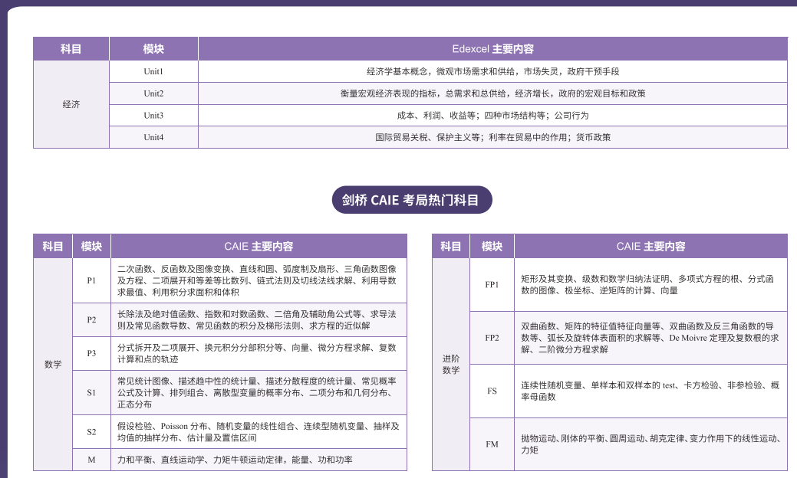The width and height of the screenshot is (797, 478).
Task: Click M content 力和平衡、直线运动学
Action: [259, 460]
